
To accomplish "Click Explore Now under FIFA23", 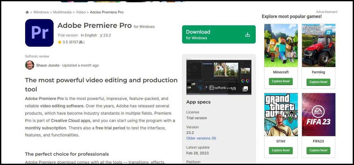I will [318, 151].
